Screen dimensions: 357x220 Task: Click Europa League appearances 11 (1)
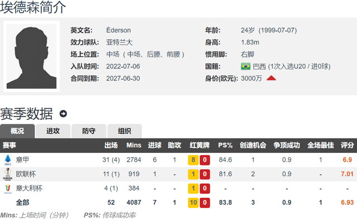point(111,174)
